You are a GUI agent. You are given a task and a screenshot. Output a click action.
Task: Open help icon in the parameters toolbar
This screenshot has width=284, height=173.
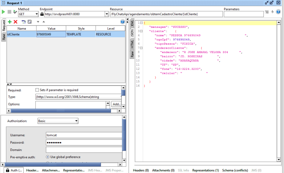[x=122, y=22]
